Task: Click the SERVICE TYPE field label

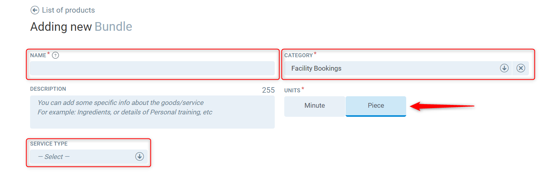Action: tap(49, 144)
